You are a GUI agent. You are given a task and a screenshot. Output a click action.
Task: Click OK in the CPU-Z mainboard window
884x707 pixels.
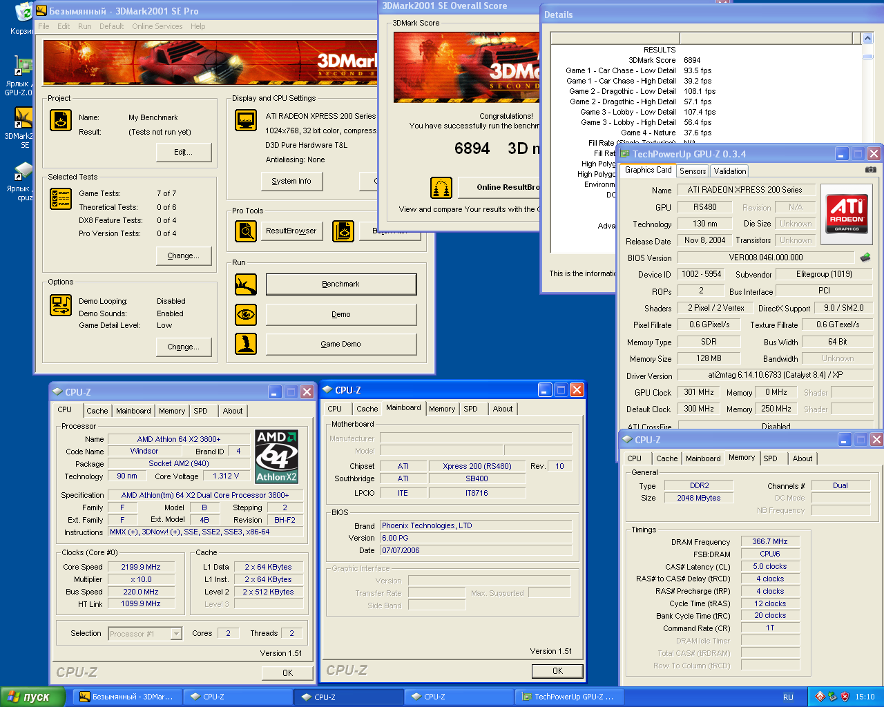557,670
